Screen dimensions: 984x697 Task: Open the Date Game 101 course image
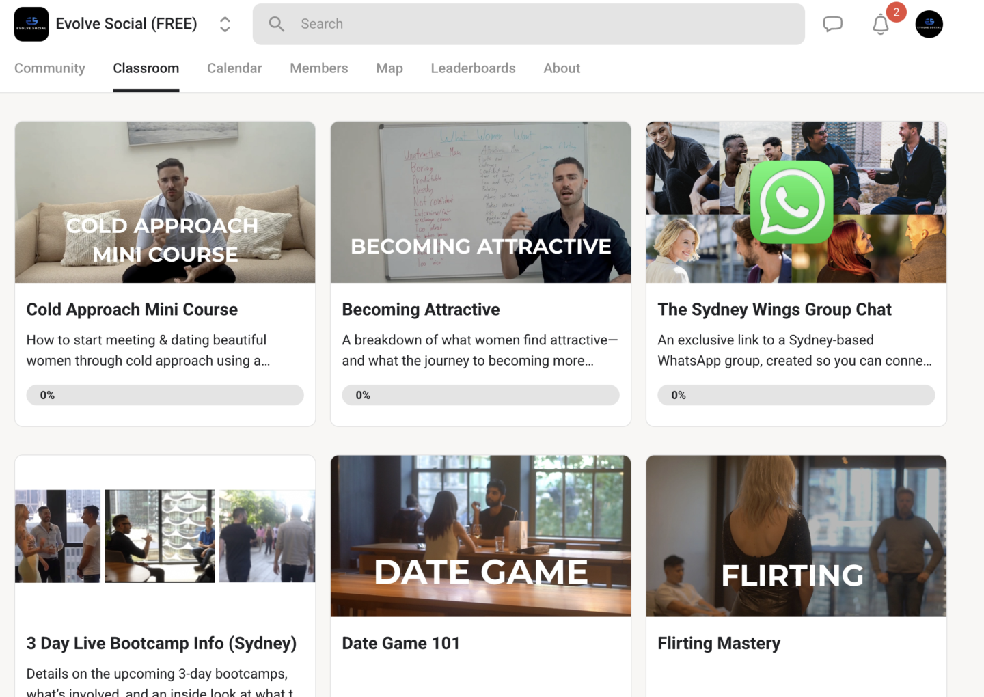pyautogui.click(x=480, y=536)
